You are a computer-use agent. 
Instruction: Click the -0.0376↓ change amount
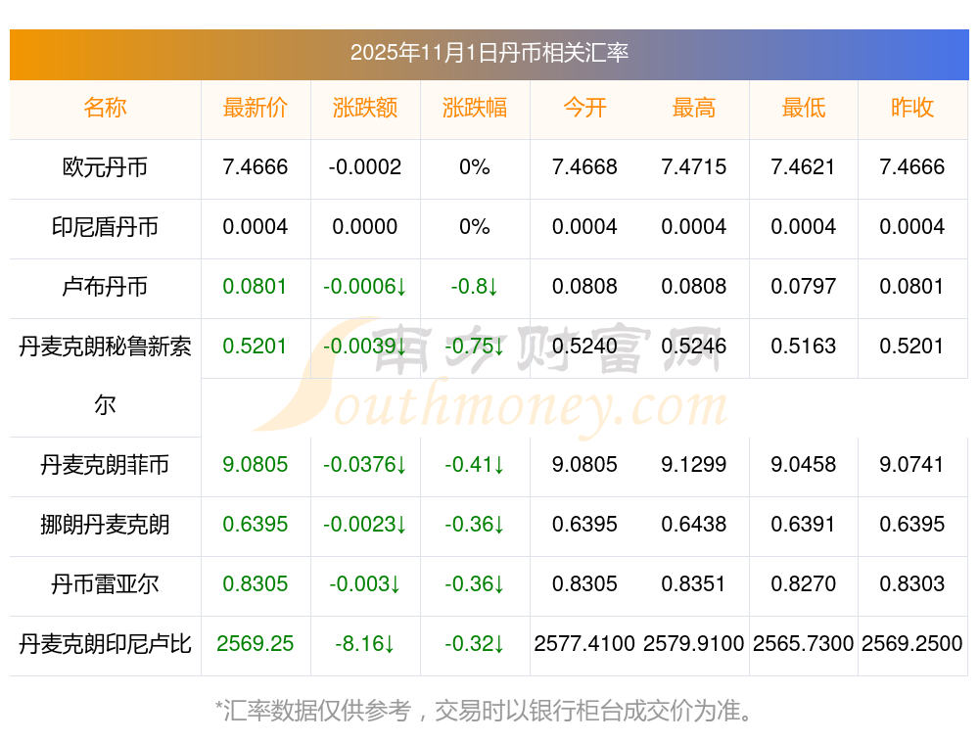click(x=365, y=465)
